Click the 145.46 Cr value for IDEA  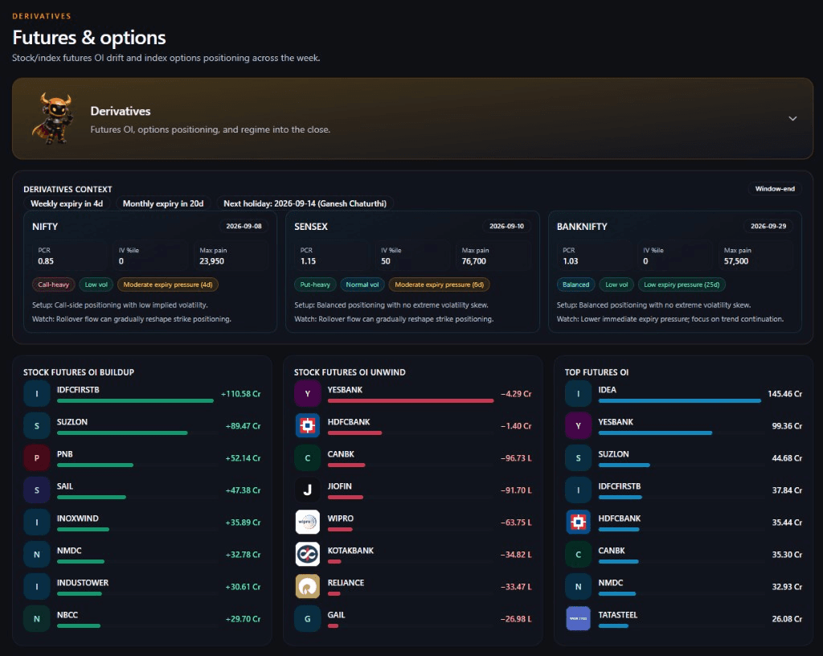tap(784, 394)
